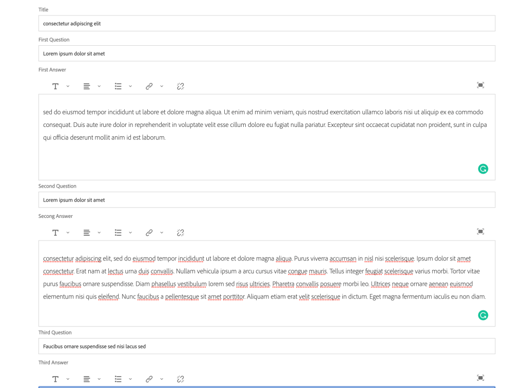Click unlink icon in First Answer toolbar
This screenshot has height=388, width=525.
tap(180, 86)
